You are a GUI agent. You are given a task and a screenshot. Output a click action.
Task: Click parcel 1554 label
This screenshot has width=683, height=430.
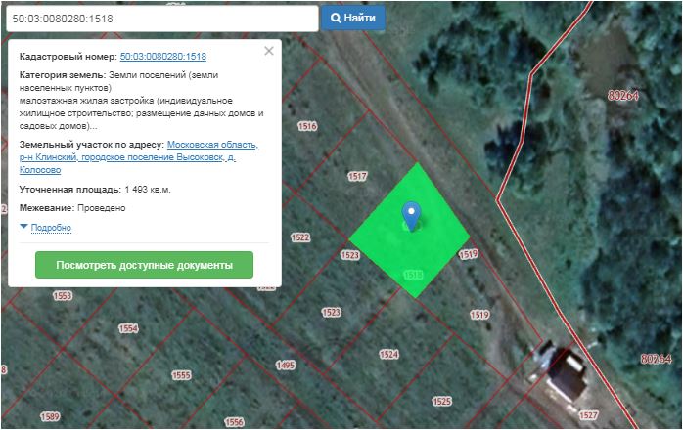point(128,329)
